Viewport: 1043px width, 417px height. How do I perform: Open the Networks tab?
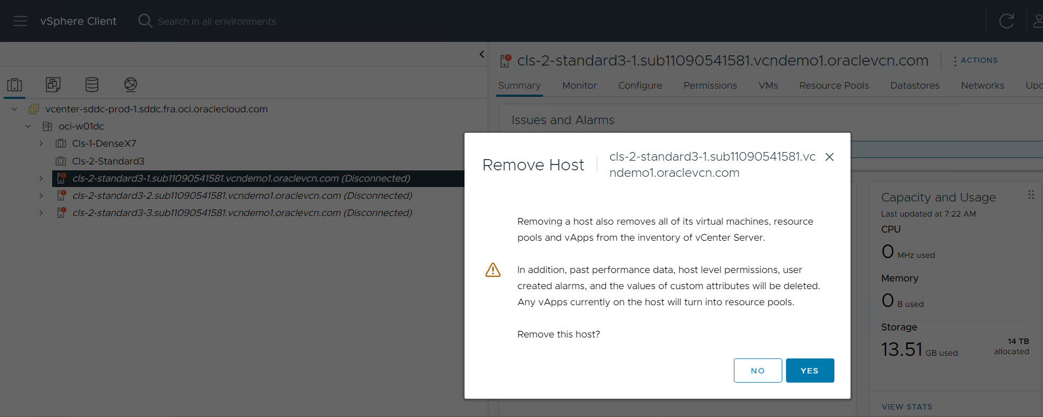pyautogui.click(x=982, y=85)
